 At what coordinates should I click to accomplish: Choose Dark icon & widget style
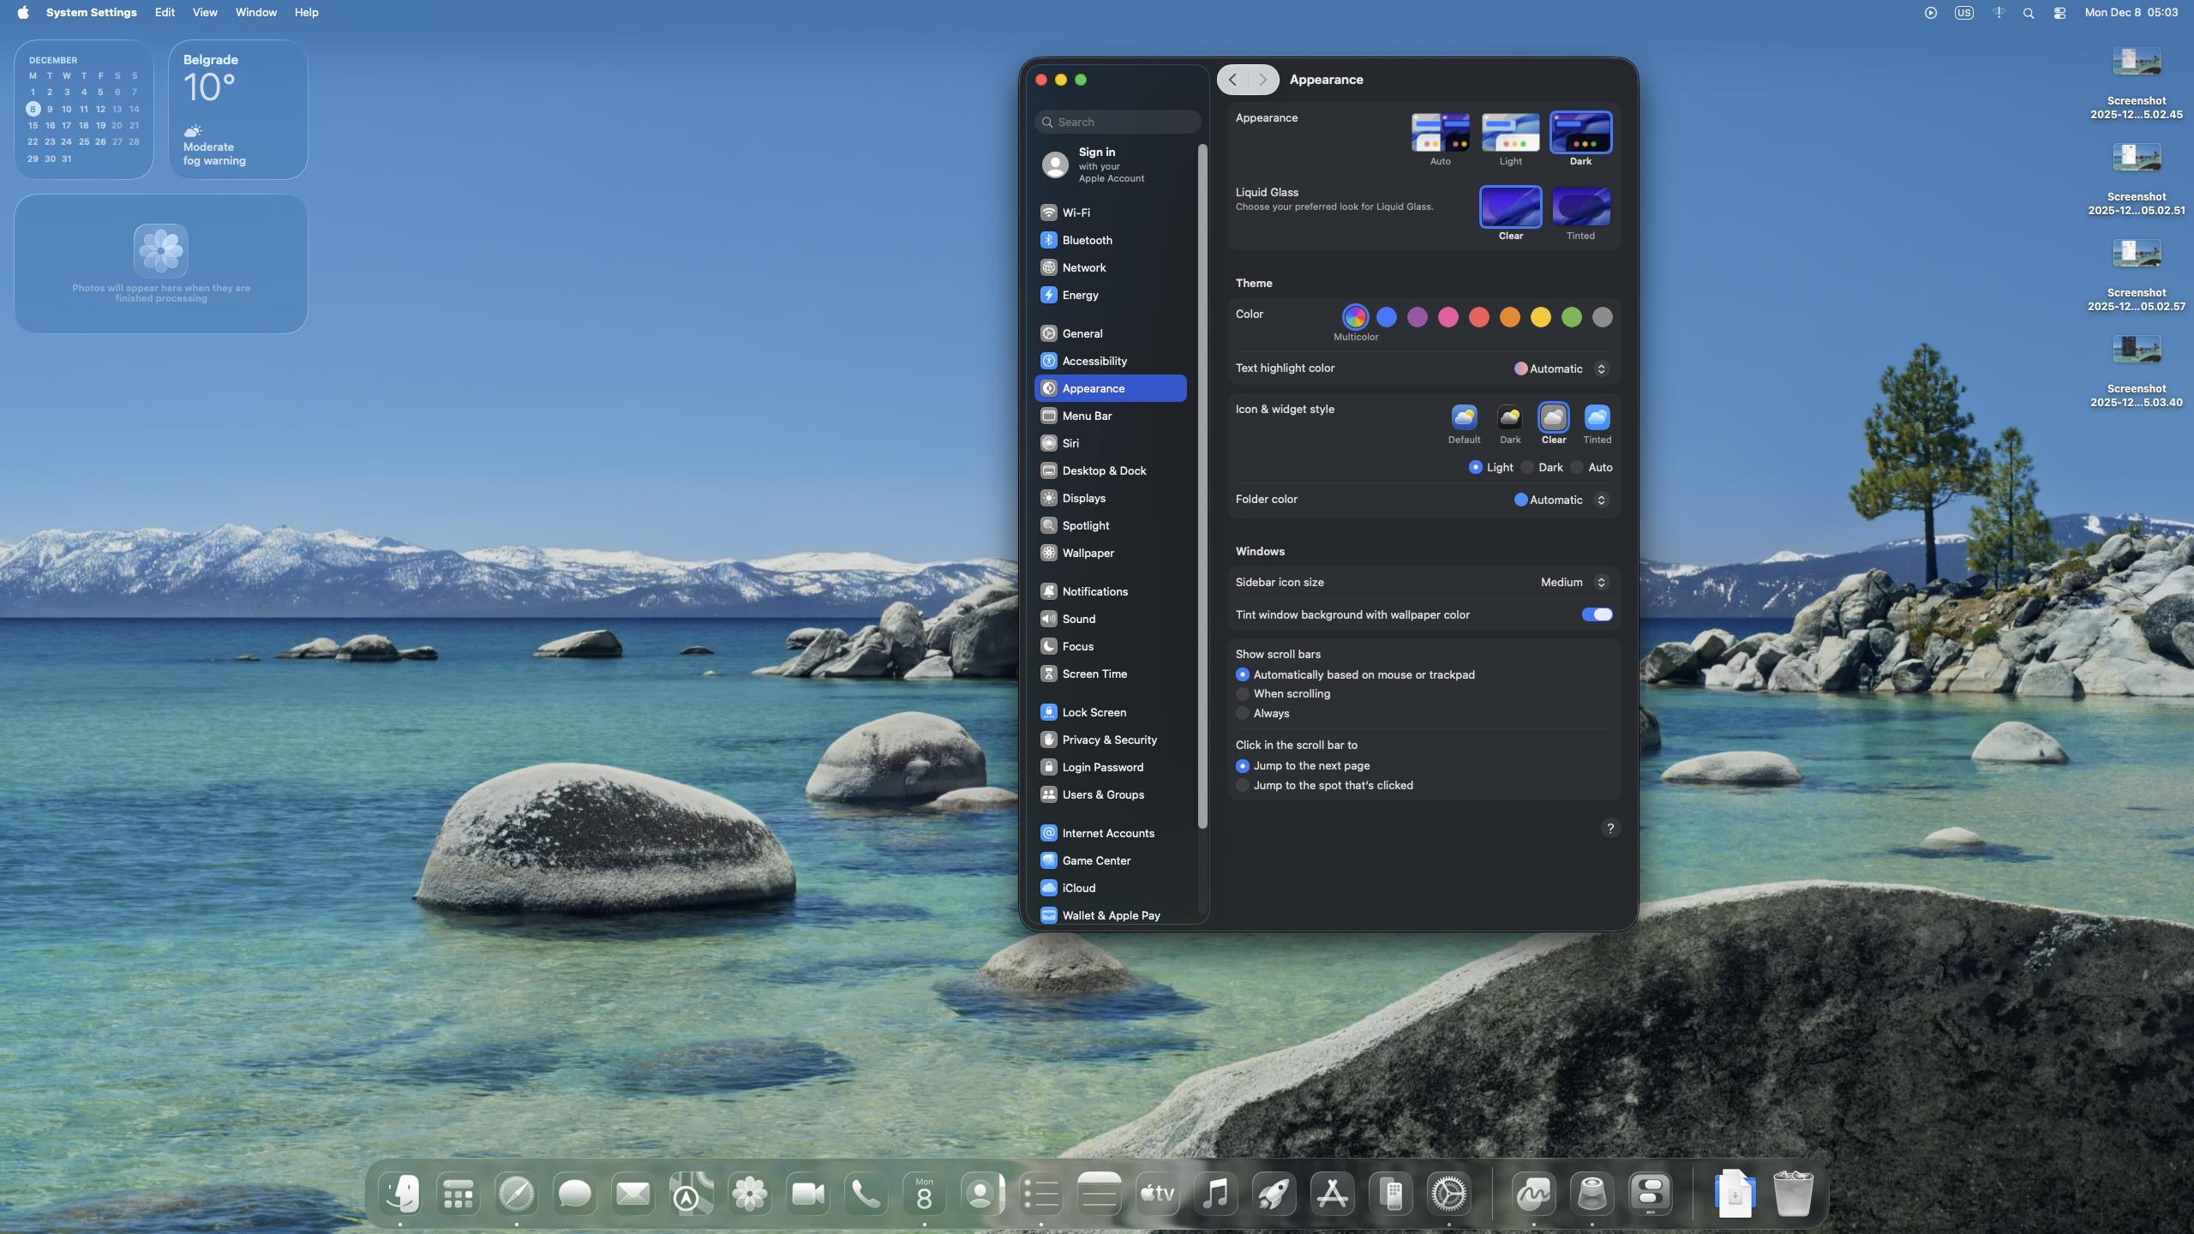pyautogui.click(x=1509, y=418)
